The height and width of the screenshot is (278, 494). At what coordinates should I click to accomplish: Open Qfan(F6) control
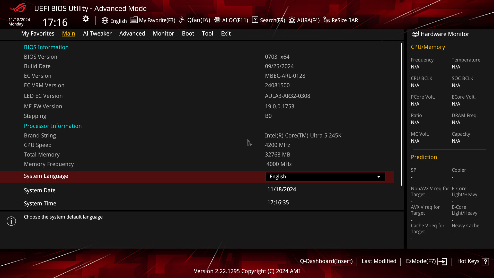pyautogui.click(x=195, y=20)
